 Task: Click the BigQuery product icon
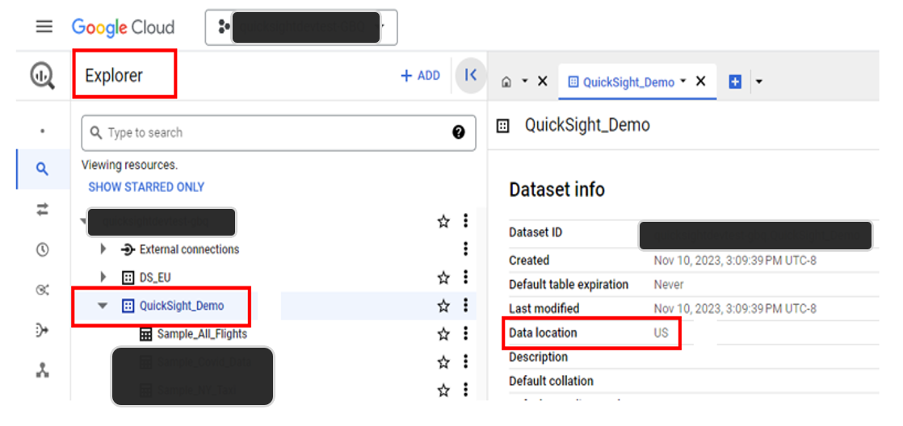click(42, 76)
